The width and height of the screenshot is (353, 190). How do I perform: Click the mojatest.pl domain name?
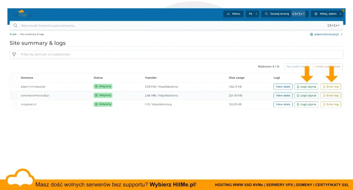pos(28,104)
